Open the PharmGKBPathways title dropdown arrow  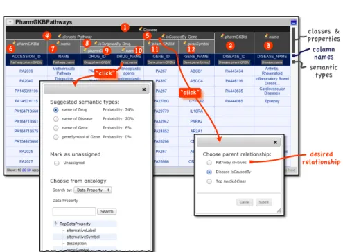point(10,22)
